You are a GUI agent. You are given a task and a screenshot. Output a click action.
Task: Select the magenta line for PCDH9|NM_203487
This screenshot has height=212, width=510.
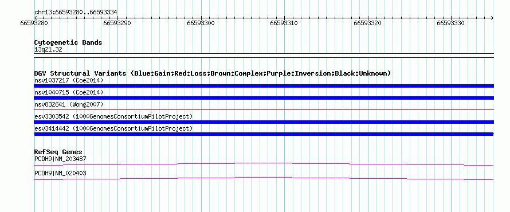(264, 164)
